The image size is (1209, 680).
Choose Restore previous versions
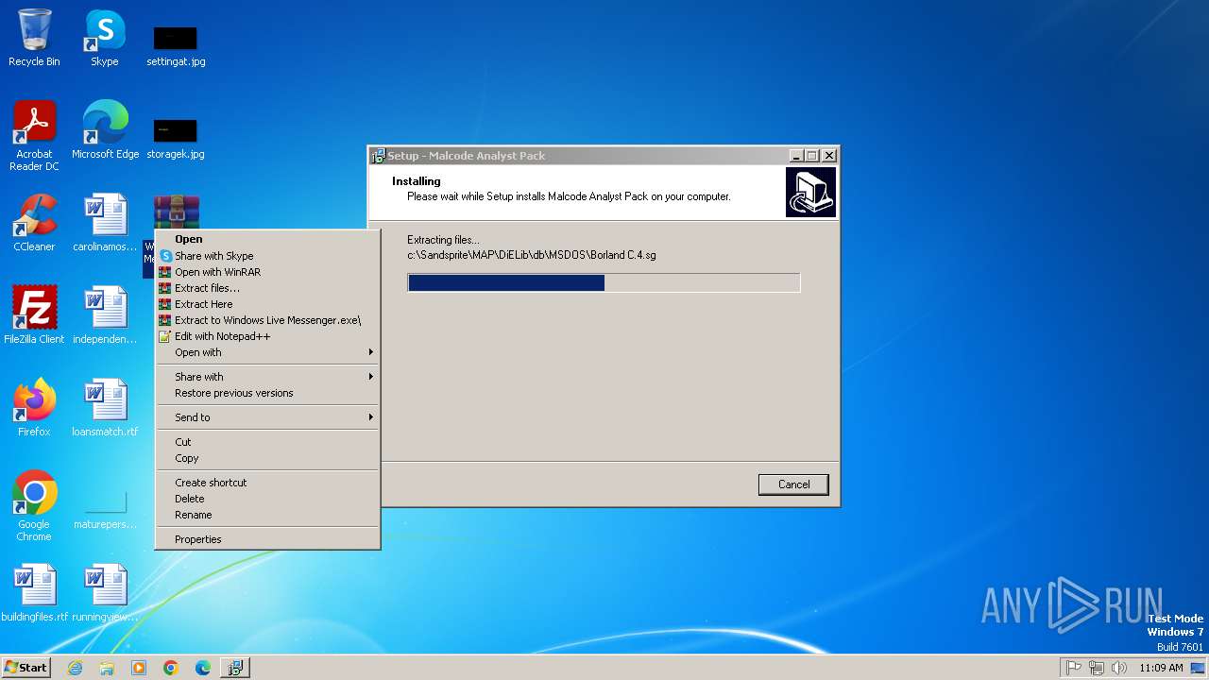(267, 393)
